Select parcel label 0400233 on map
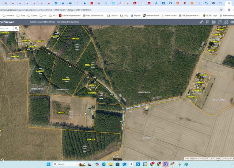The image size is (234, 168). pos(40,71)
